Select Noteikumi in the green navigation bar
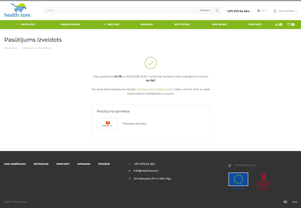The image size is (301, 208). tap(182, 25)
